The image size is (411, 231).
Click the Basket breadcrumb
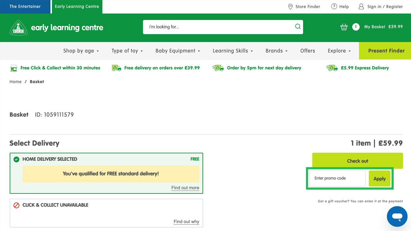(x=37, y=82)
